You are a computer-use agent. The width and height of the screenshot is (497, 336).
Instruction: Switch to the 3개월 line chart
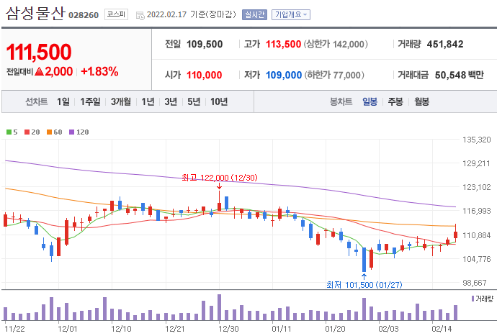(121, 101)
